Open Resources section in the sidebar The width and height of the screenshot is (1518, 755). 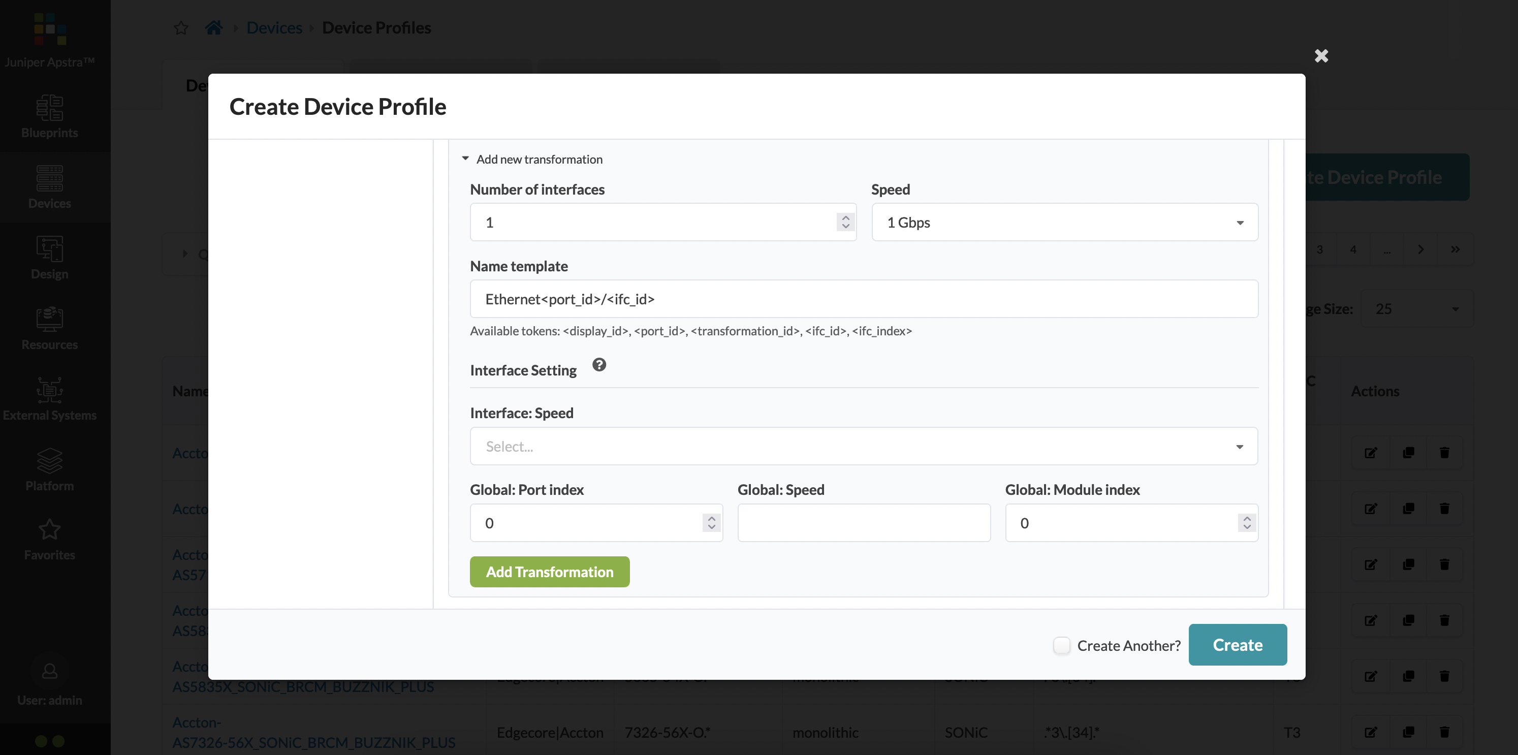(x=49, y=329)
